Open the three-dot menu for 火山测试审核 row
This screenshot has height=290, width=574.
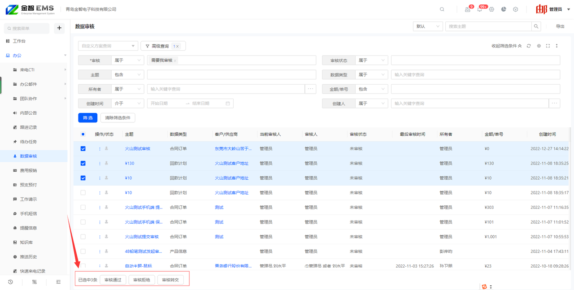pos(100,149)
